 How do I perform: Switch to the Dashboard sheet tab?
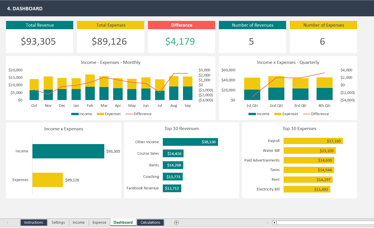coord(123,222)
